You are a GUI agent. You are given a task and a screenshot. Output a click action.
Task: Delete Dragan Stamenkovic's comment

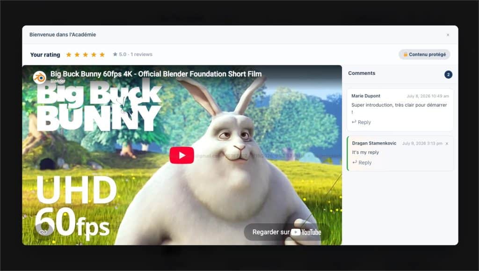(x=447, y=144)
